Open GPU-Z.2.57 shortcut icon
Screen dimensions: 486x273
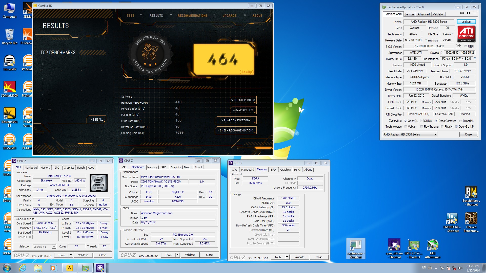pos(413,249)
